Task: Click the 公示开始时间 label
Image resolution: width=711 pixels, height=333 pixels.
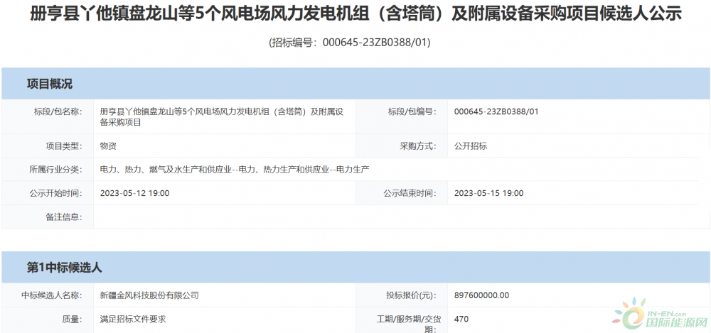Action: [55, 193]
